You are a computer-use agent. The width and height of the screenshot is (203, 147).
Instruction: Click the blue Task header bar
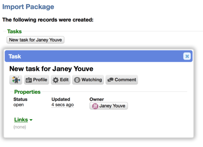click(x=98, y=56)
